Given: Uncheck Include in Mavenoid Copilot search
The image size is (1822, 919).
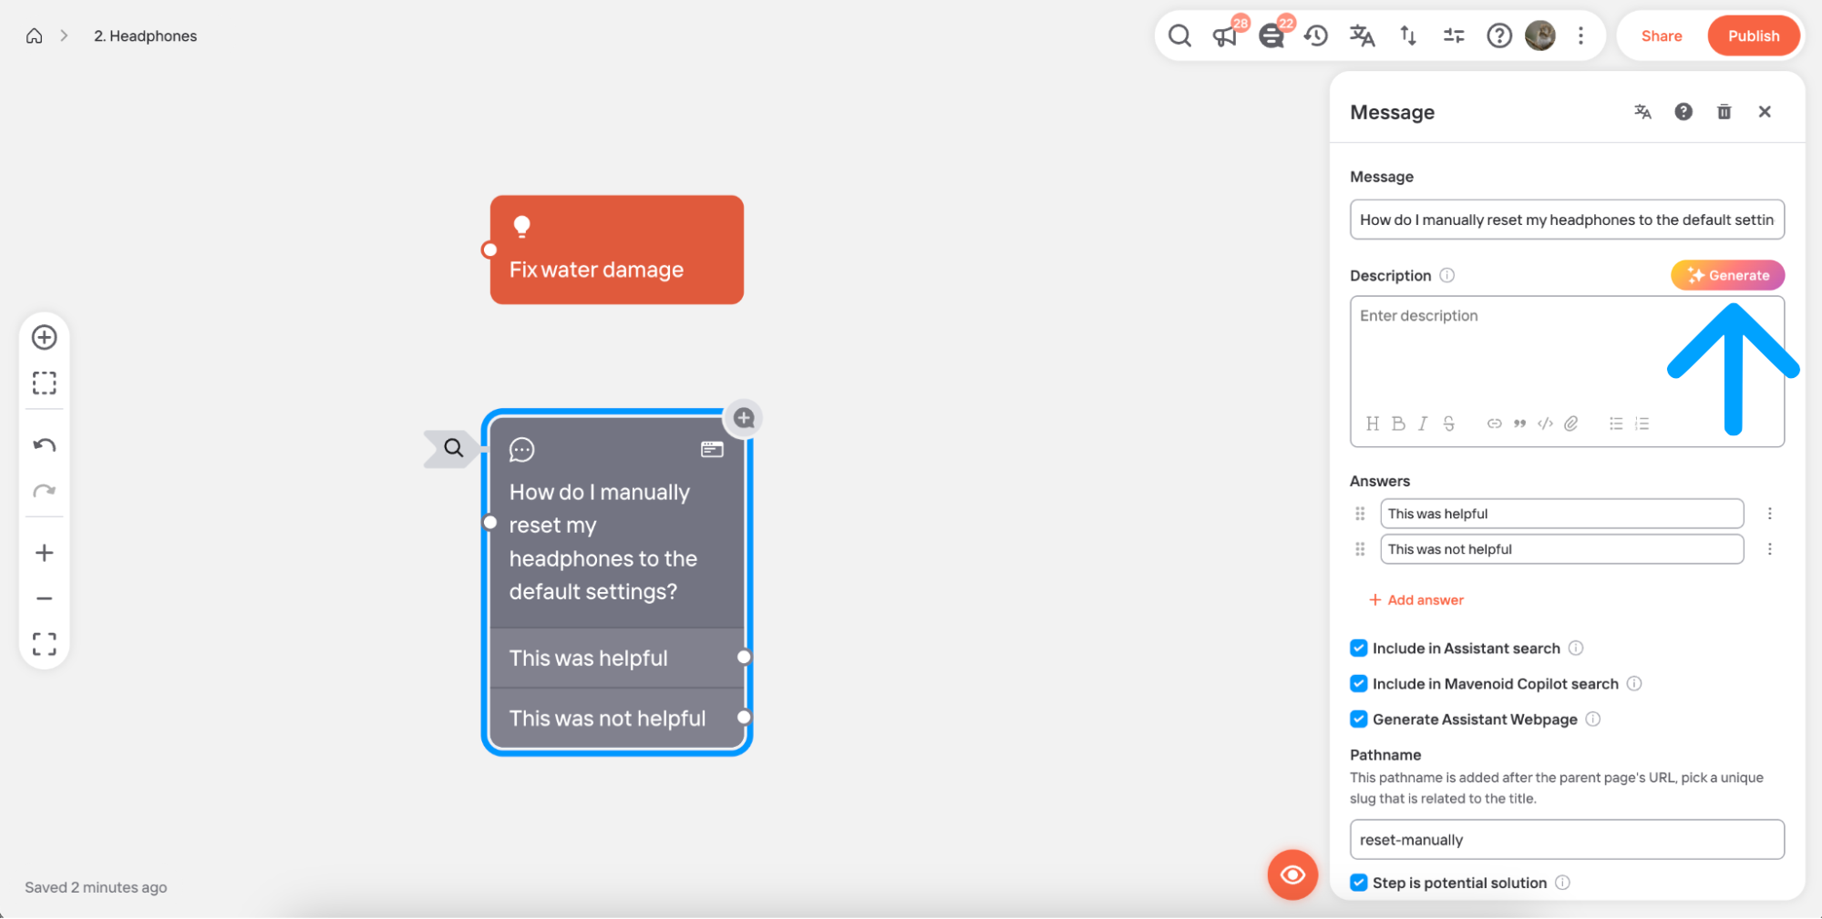Looking at the screenshot, I should tap(1359, 684).
